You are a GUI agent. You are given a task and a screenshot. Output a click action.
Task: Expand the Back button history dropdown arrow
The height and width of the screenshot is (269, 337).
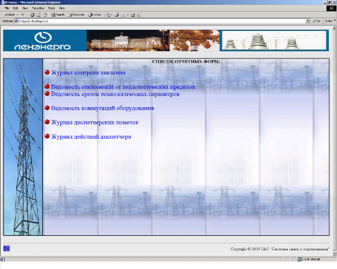[x=17, y=15]
